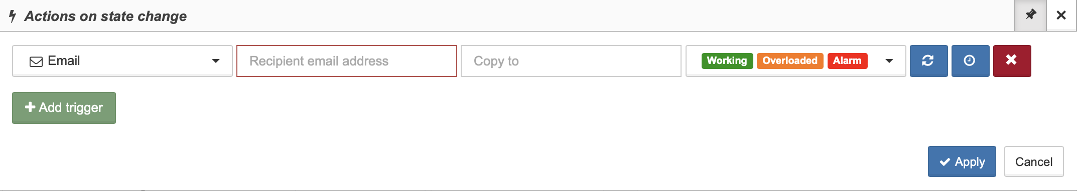Pin the Actions on state change dialog
Image resolution: width=1077 pixels, height=191 pixels.
pyautogui.click(x=1030, y=15)
